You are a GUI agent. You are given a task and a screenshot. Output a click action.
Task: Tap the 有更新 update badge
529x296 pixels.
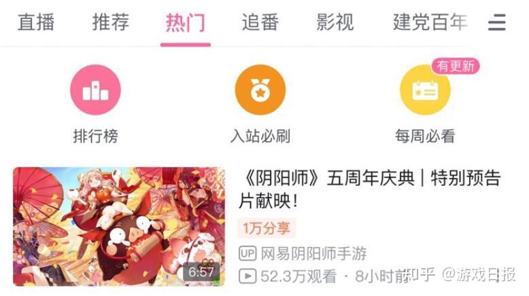(x=456, y=66)
